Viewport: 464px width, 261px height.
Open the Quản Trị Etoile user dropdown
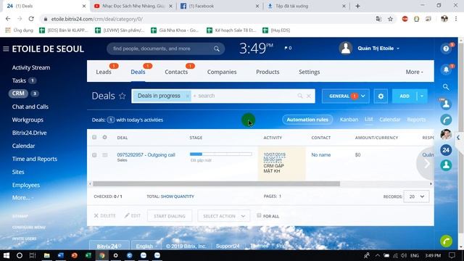pos(378,49)
